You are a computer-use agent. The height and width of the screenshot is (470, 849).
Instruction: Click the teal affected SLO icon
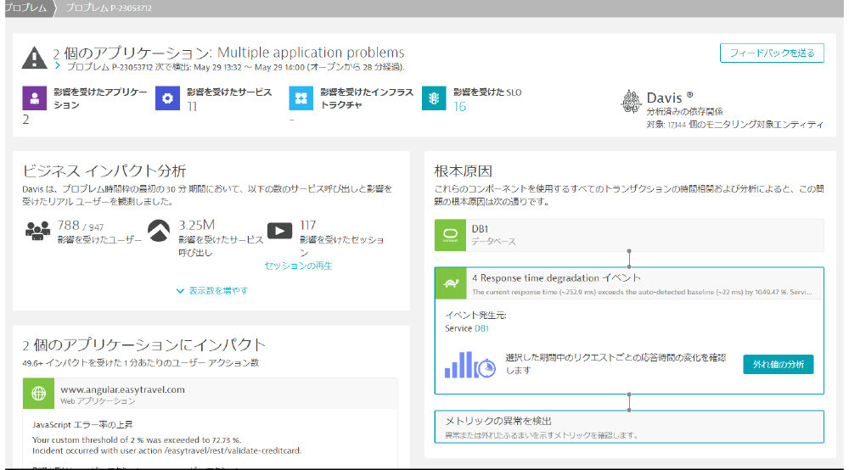coord(434,98)
